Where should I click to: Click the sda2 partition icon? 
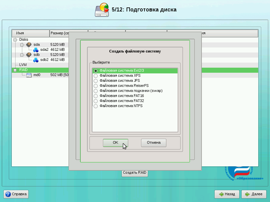[36, 49]
